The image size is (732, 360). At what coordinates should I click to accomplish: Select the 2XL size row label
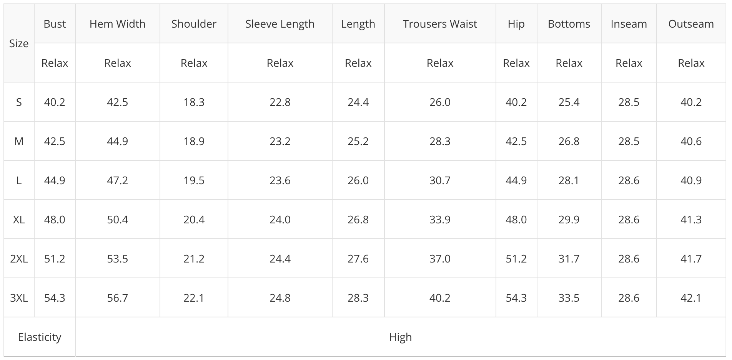[19, 259]
